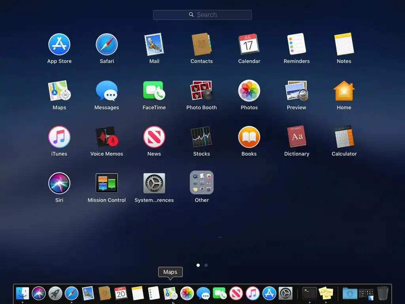This screenshot has height=304, width=405.
Task: Launch Reminders from Launchpad
Action: click(x=297, y=44)
